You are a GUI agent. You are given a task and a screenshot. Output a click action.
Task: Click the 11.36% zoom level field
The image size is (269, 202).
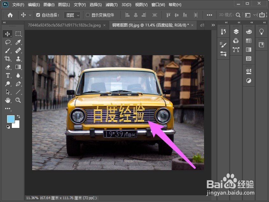tap(32, 198)
